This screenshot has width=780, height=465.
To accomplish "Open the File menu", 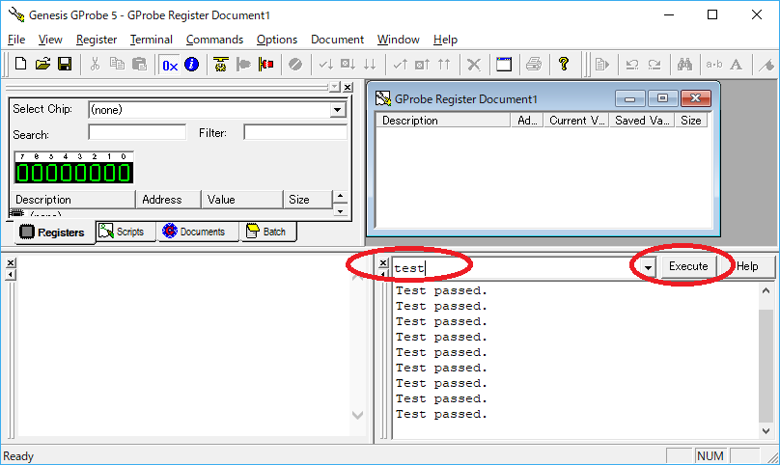I will pyautogui.click(x=16, y=40).
